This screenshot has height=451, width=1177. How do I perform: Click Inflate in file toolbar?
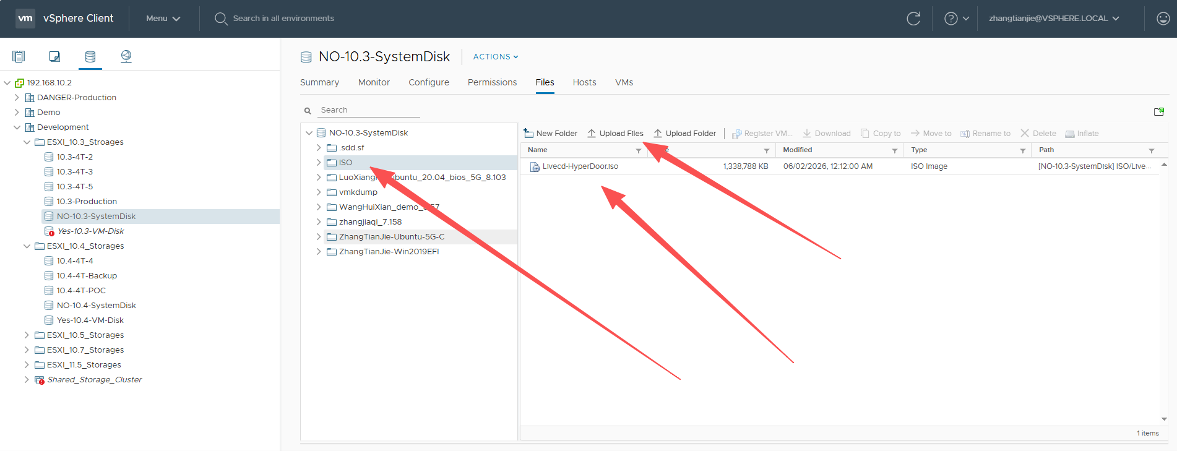coord(1082,133)
